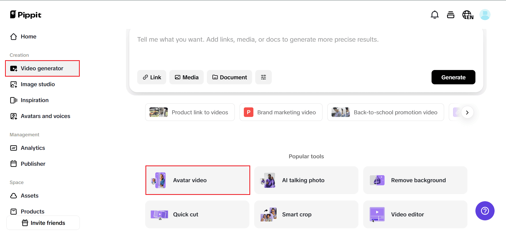The width and height of the screenshot is (506, 236).
Task: Add a Link to the prompt
Action: pos(152,77)
